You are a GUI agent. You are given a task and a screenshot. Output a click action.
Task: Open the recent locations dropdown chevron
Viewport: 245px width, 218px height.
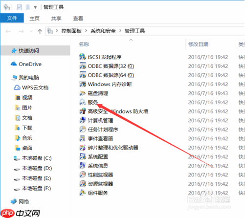point(31,31)
